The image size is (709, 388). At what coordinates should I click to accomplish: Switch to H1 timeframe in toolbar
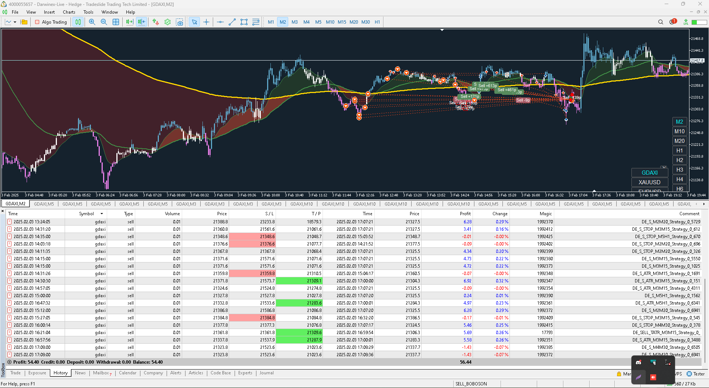click(x=377, y=22)
